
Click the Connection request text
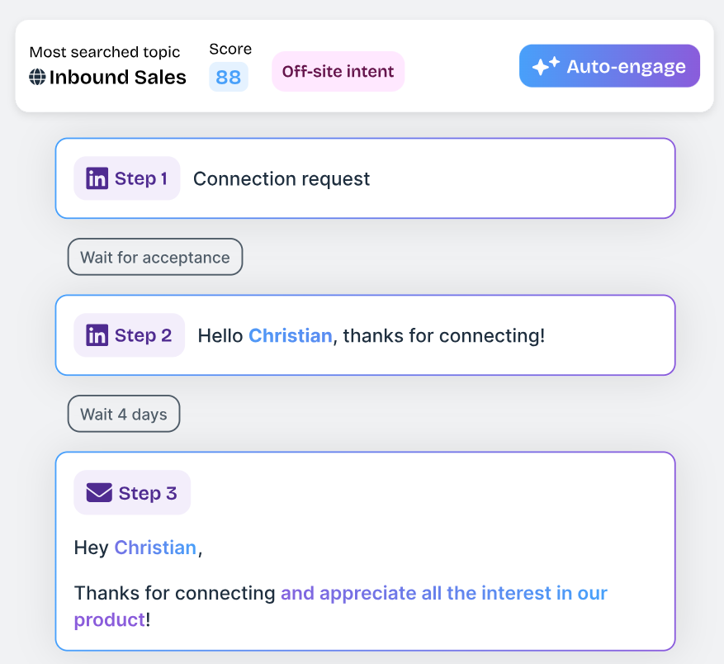click(282, 179)
